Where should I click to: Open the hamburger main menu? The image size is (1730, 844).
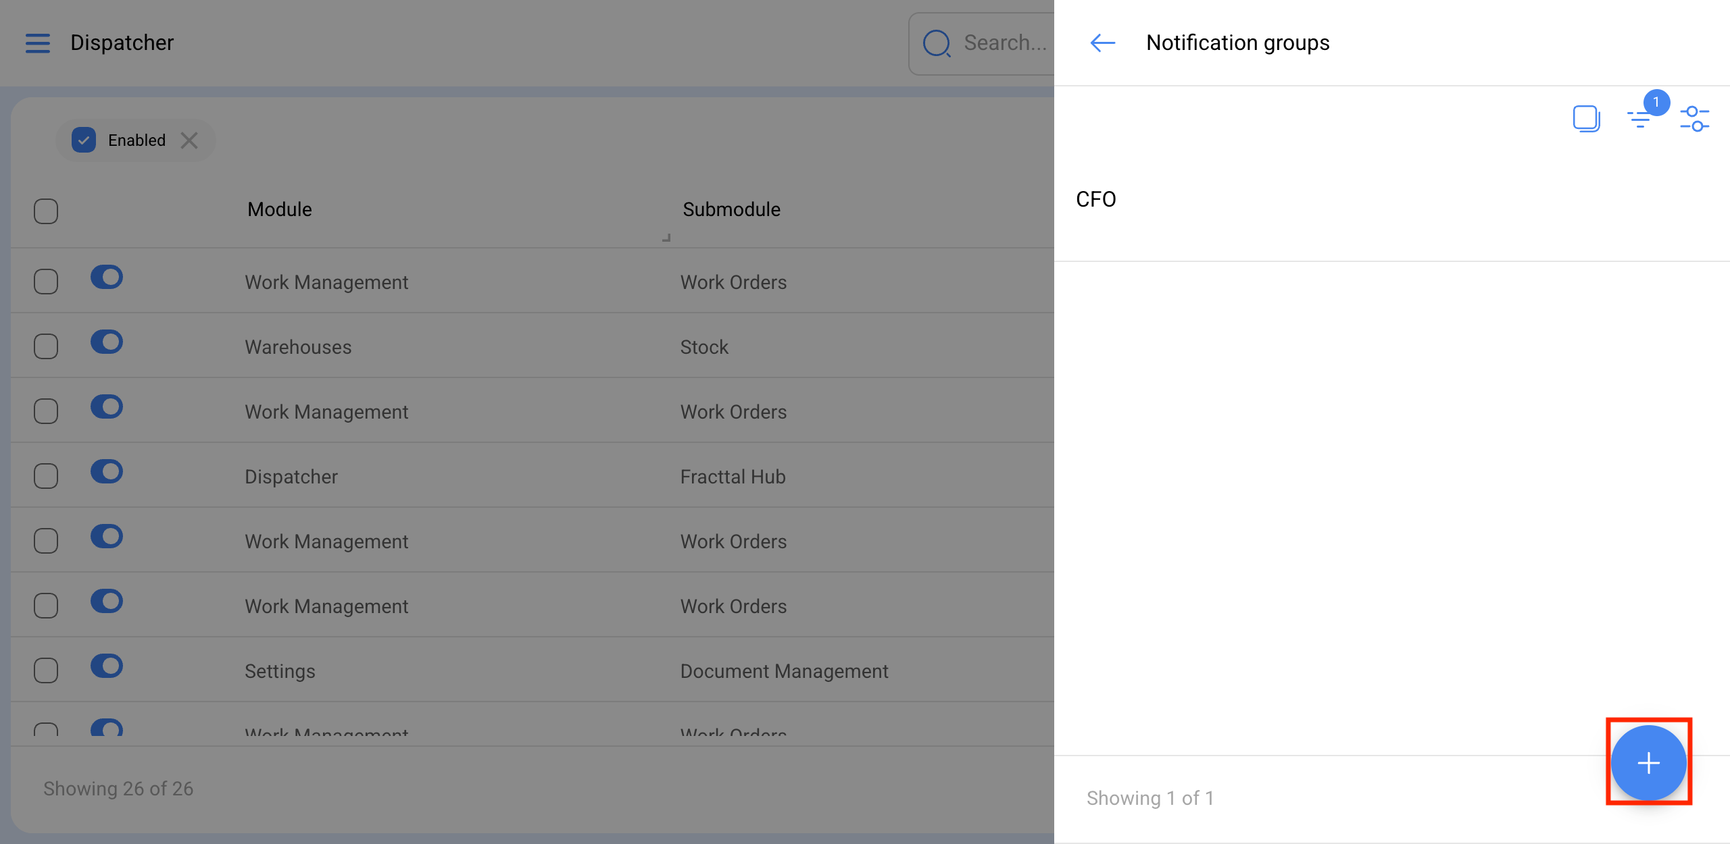click(x=38, y=43)
